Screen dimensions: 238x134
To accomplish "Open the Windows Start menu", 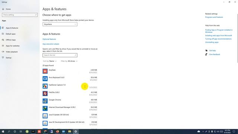I will click(3, 131).
